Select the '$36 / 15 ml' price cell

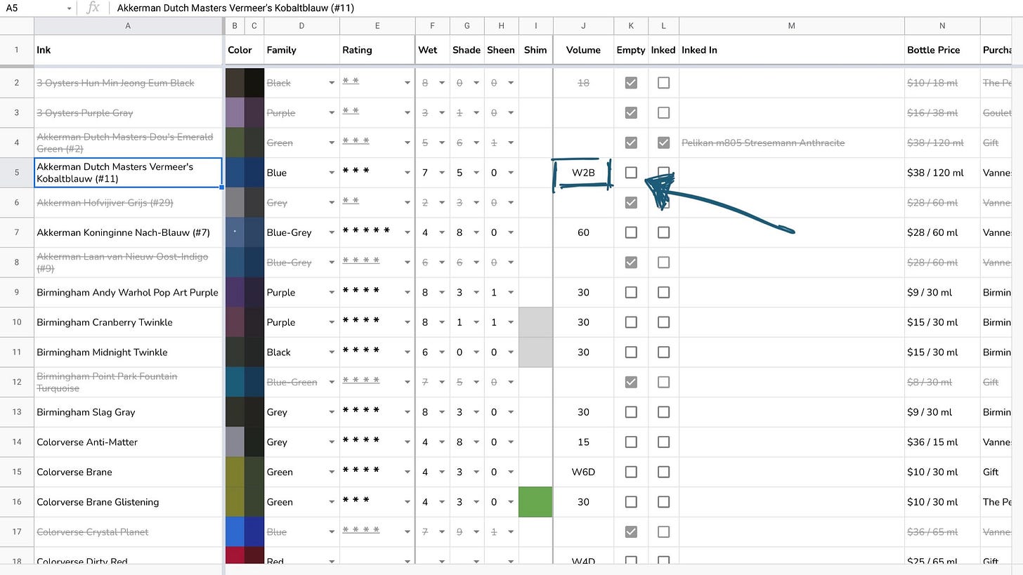click(x=942, y=442)
